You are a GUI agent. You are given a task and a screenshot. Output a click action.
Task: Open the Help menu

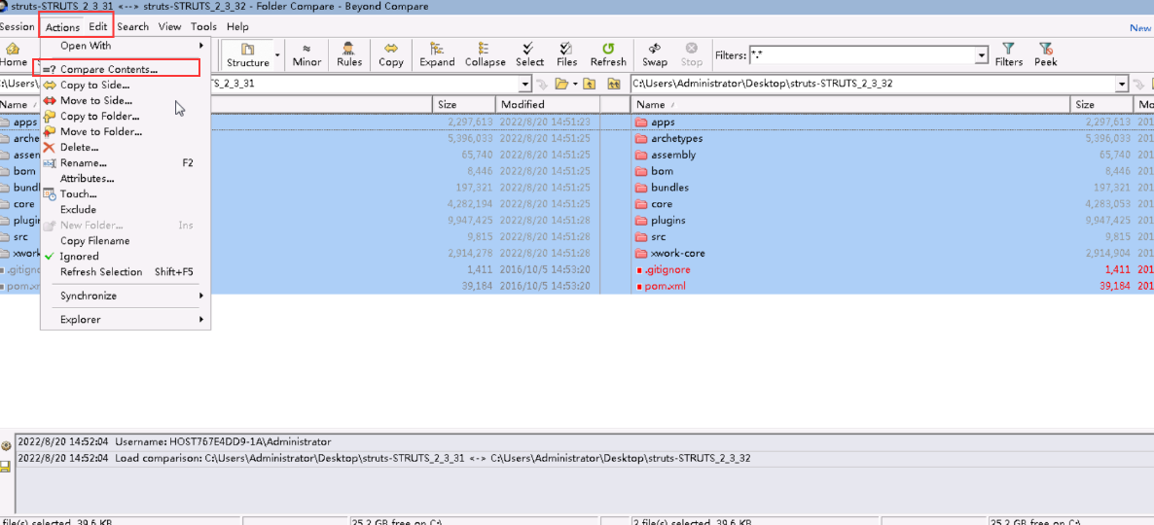coord(237,26)
